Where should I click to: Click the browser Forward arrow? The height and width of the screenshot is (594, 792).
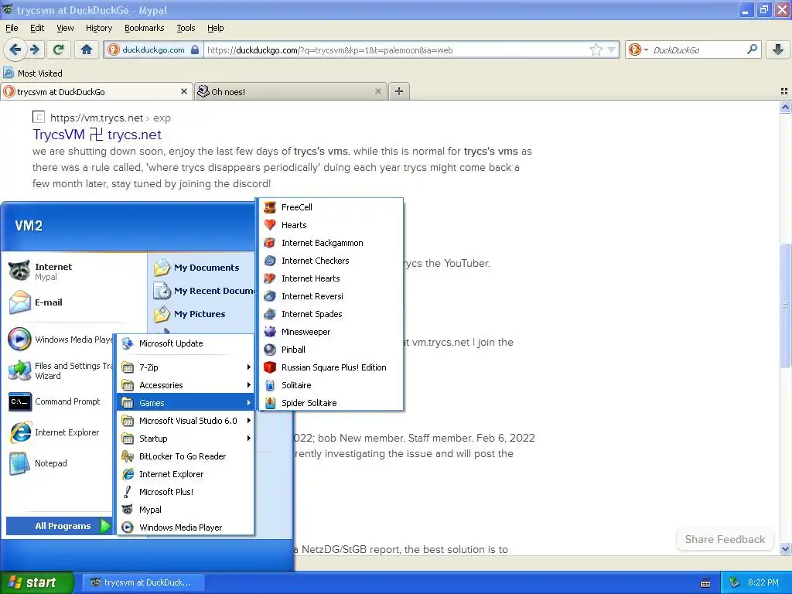coord(35,49)
